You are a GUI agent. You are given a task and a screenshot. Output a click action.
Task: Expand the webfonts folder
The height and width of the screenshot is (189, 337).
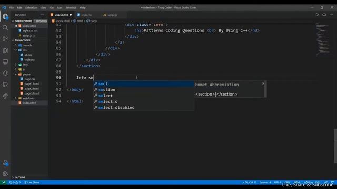click(x=16, y=98)
